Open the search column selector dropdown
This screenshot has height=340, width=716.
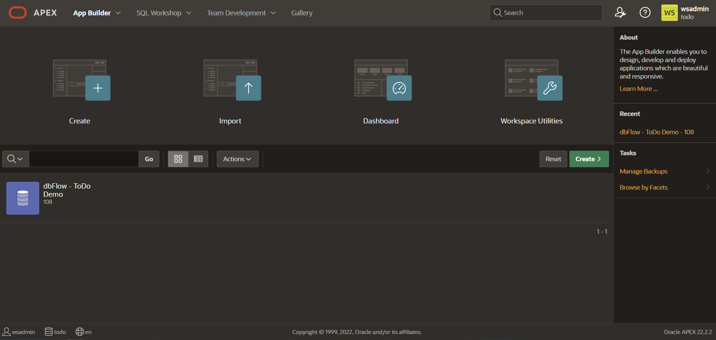tap(15, 159)
